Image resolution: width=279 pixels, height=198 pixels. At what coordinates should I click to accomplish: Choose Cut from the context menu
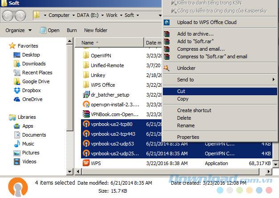181,91
